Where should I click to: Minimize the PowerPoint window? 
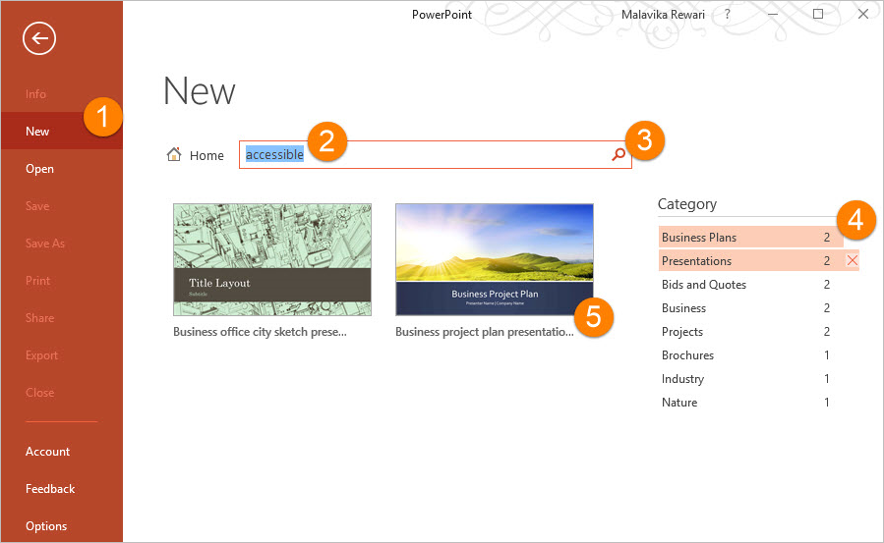click(x=773, y=14)
